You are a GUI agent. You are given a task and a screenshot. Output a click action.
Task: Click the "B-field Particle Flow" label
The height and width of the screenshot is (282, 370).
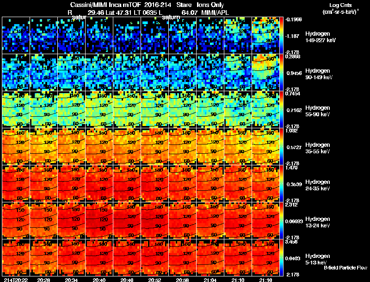point(345,268)
